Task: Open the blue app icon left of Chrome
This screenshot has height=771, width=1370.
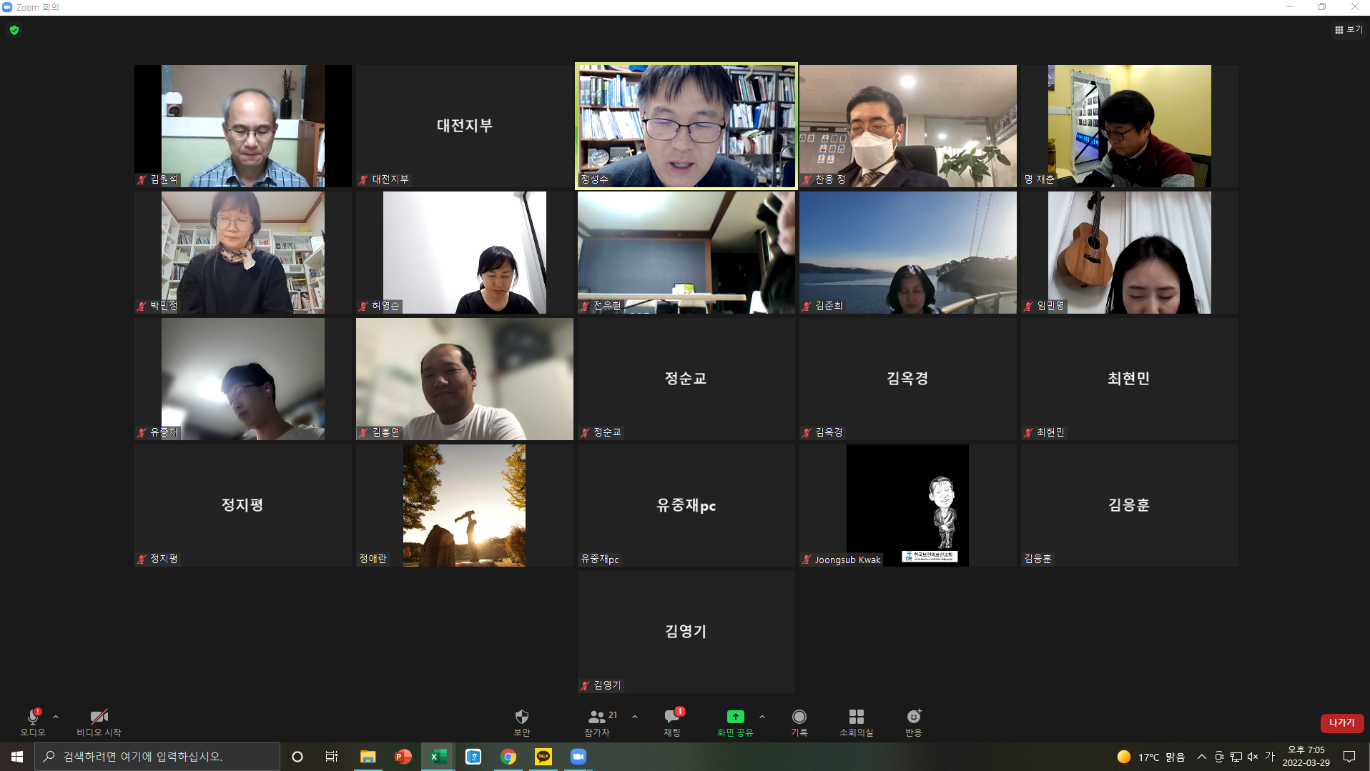Action: [x=473, y=757]
